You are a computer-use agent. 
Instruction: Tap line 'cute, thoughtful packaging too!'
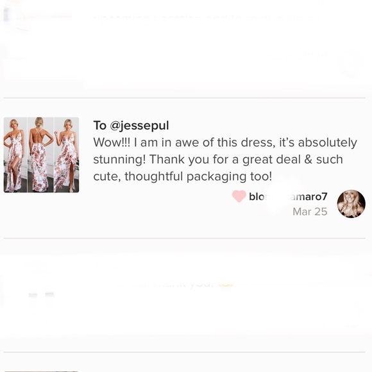pyautogui.click(x=182, y=176)
